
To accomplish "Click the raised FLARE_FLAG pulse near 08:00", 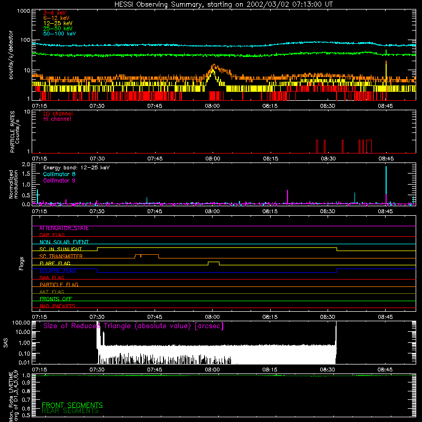I will click(x=214, y=262).
